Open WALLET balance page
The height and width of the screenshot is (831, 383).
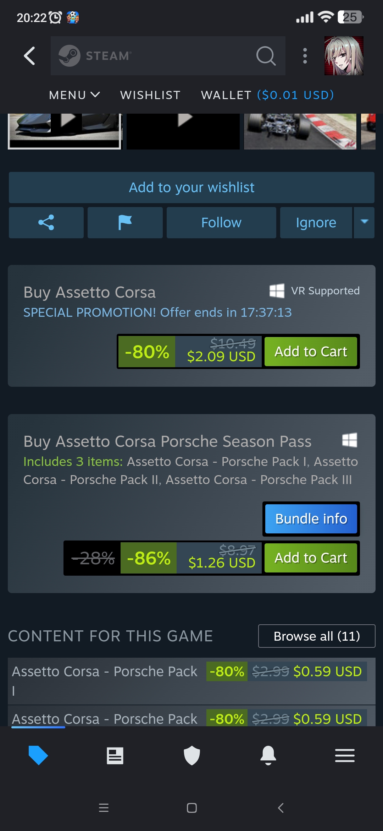click(267, 95)
